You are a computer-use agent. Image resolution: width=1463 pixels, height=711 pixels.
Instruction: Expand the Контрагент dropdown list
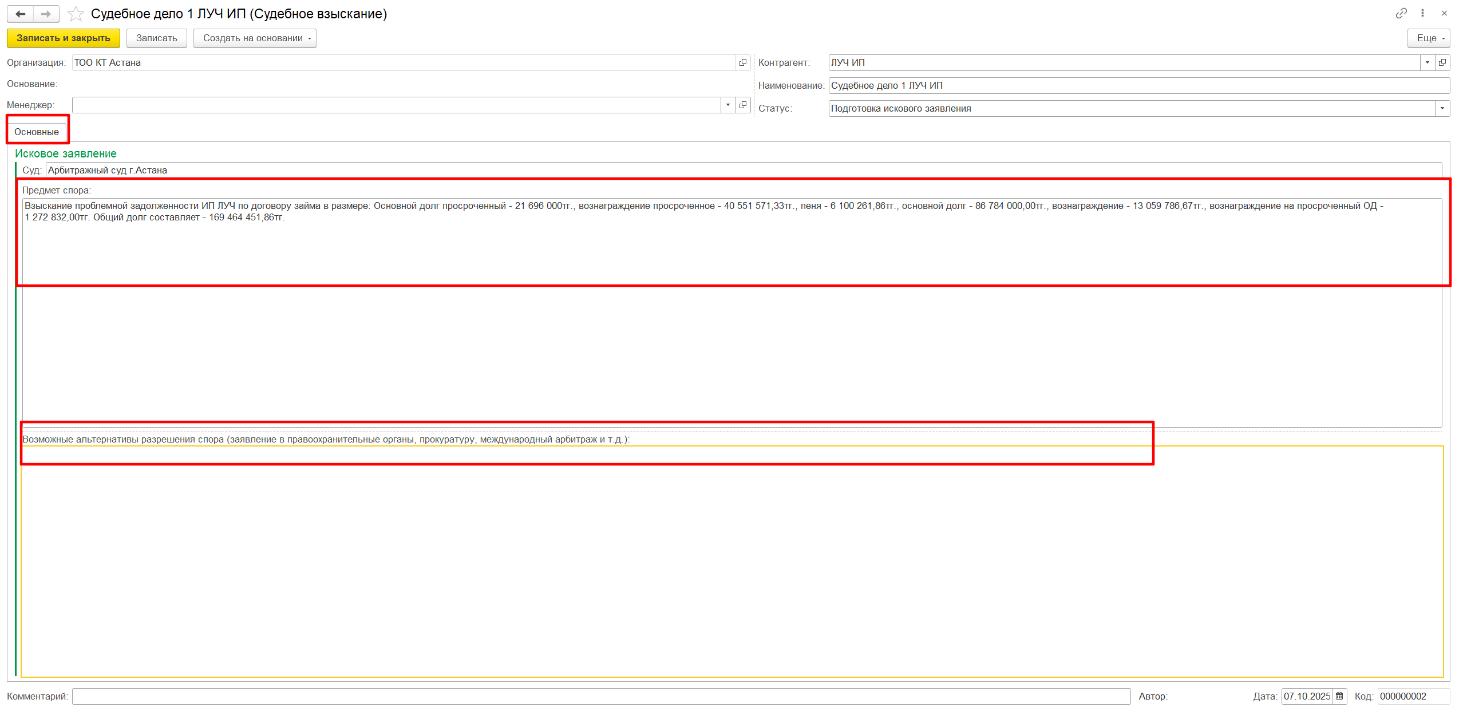point(1428,62)
